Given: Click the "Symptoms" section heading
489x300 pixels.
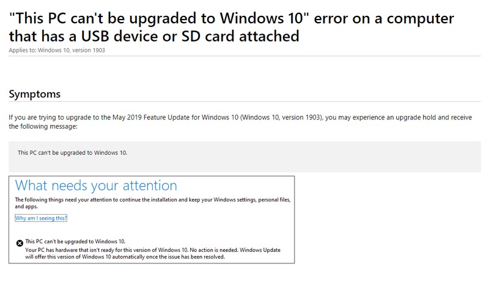Looking at the screenshot, I should (x=34, y=95).
